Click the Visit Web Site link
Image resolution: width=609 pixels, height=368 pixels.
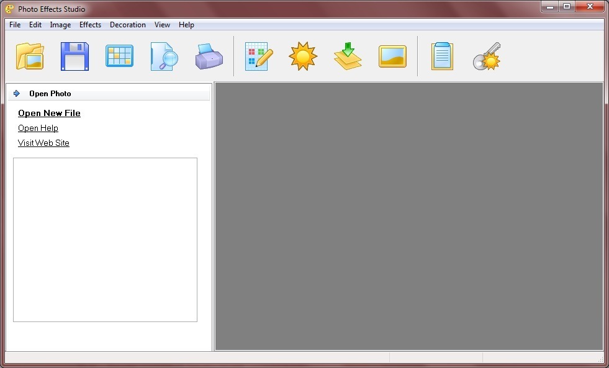43,143
